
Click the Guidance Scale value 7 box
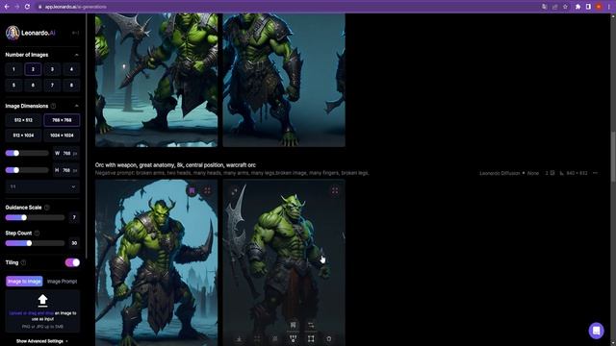coord(74,217)
